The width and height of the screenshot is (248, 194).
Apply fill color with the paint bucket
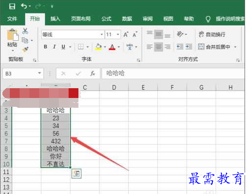coord(98,47)
